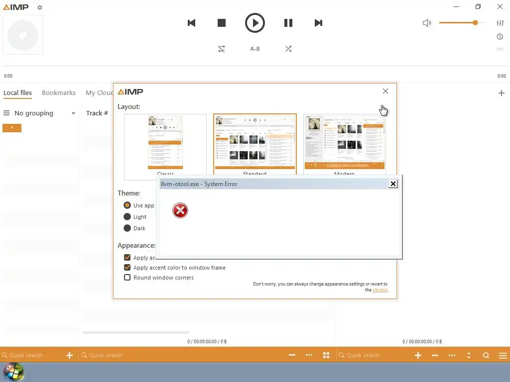Toggle Apply accent color to window frame

[x=127, y=268]
